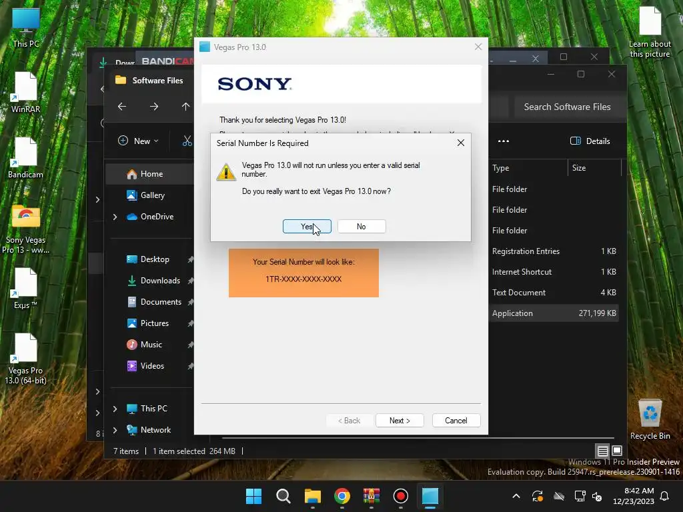Image resolution: width=683 pixels, height=512 pixels.
Task: Click the muted volume tray icon
Action: (x=597, y=496)
